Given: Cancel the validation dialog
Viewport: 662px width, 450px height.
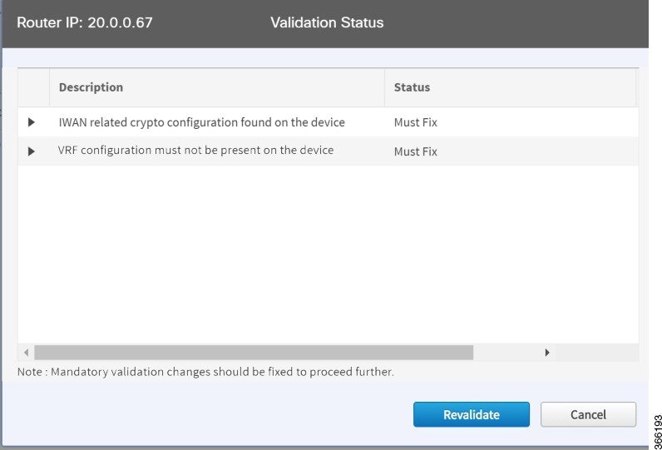Looking at the screenshot, I should click(x=588, y=414).
